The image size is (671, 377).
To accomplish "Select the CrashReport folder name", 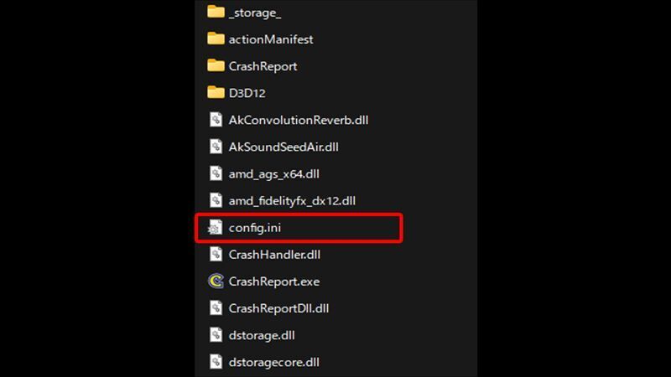I will pos(263,66).
